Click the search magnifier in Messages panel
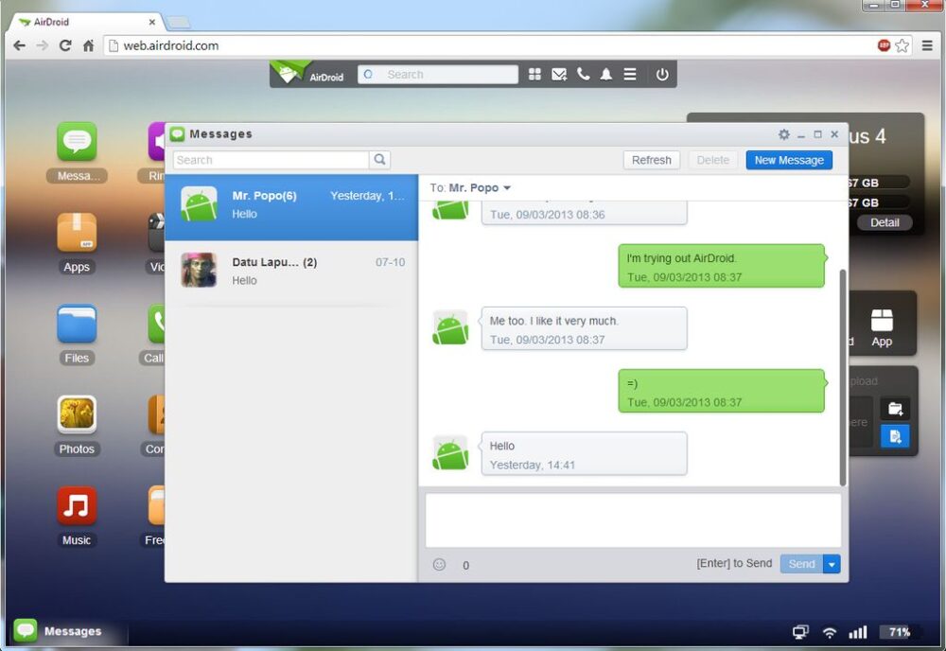The image size is (946, 651). (x=379, y=159)
